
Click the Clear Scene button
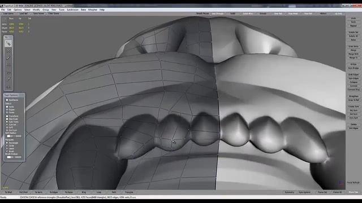pyautogui.click(x=54, y=14)
